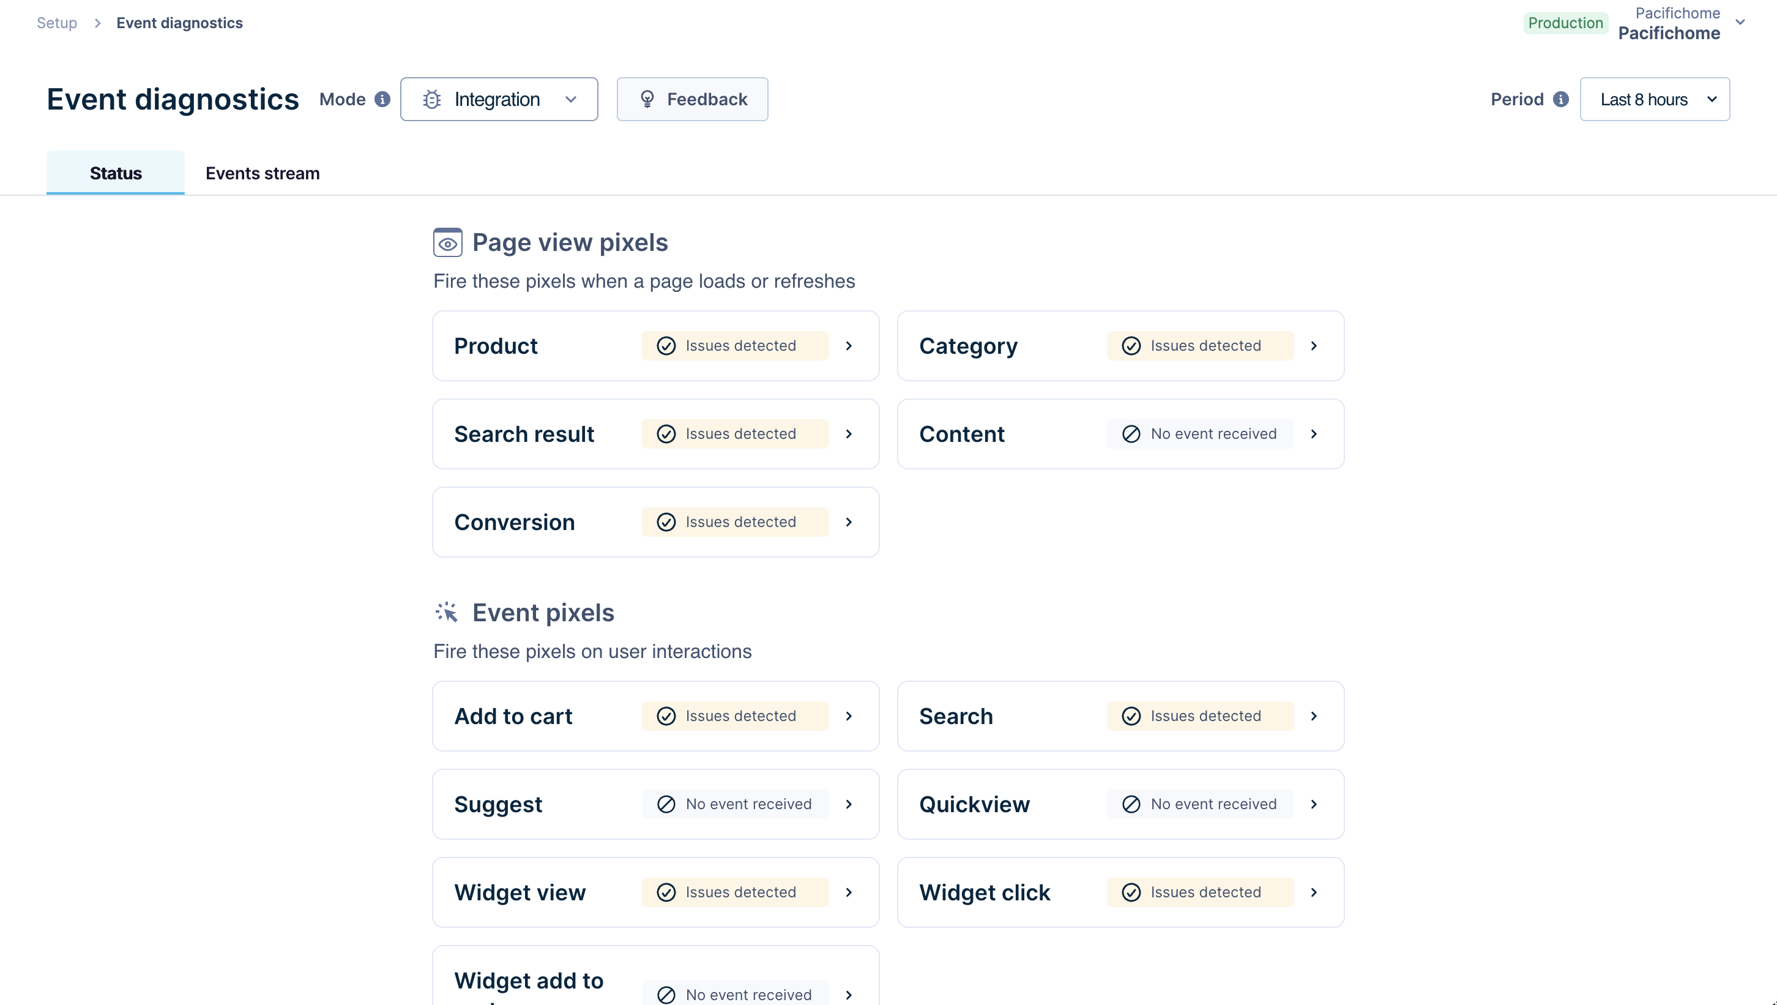Go to Setup breadcrumb link

click(x=56, y=23)
